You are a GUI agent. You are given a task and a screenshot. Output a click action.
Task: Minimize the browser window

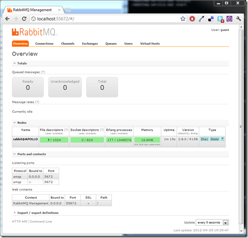tap(218, 3)
